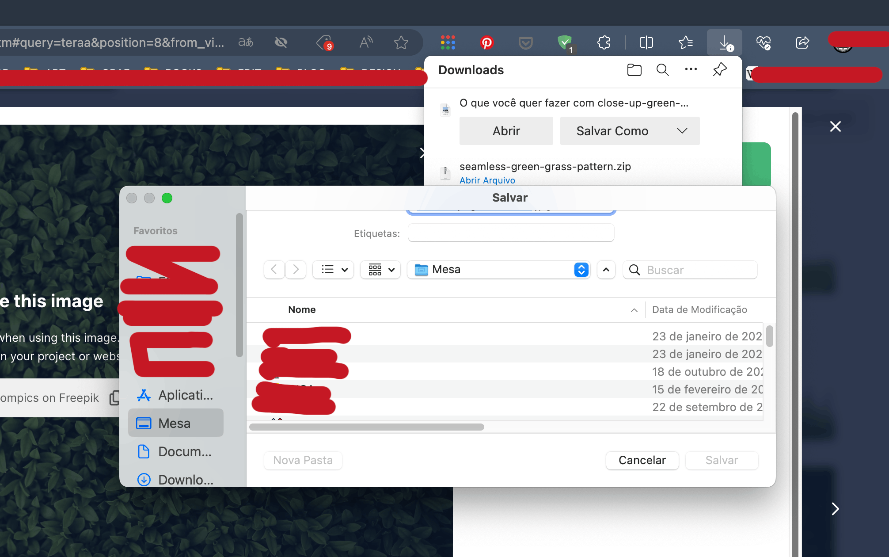Add page to favorites star
The width and height of the screenshot is (889, 557).
click(x=401, y=43)
